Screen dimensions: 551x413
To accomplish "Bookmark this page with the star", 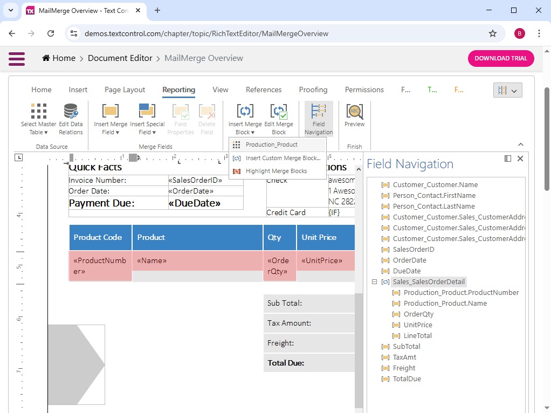I will click(492, 33).
